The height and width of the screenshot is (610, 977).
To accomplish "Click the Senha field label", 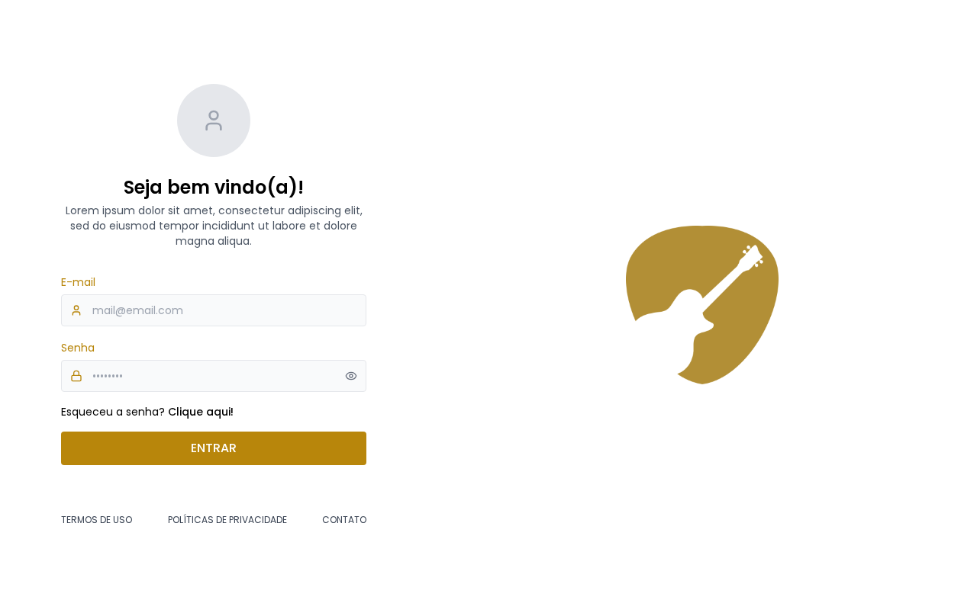I will [78, 348].
